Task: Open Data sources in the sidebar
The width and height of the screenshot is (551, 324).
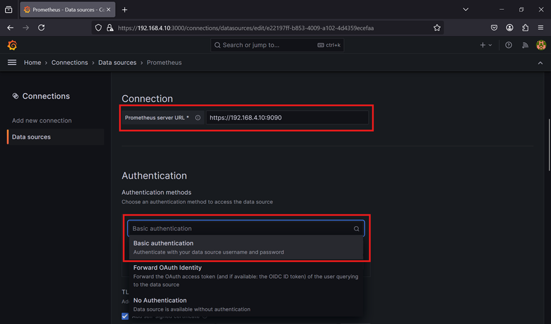Action: (56, 137)
